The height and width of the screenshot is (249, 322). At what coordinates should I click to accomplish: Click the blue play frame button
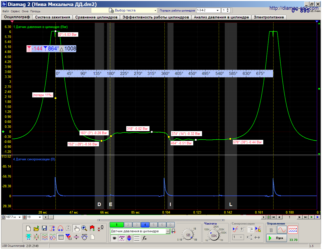point(318,217)
